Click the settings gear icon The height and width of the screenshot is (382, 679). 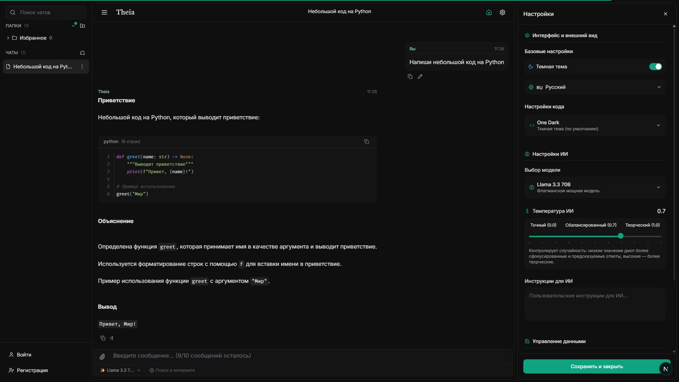tap(502, 12)
